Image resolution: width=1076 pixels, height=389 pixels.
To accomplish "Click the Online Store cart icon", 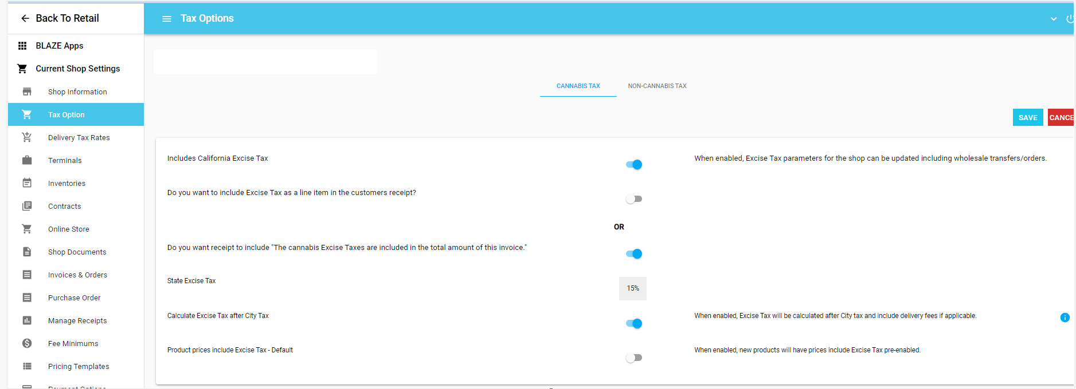I will coord(27,229).
